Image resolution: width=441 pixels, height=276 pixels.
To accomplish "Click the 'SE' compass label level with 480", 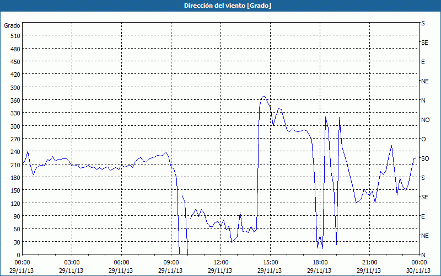I will (x=424, y=43).
